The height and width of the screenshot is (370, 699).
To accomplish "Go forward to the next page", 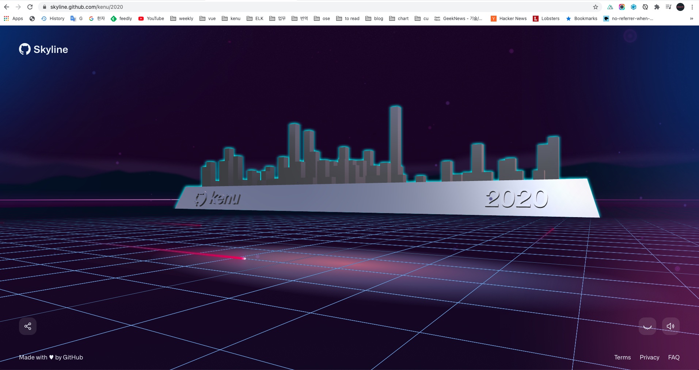I will [18, 7].
